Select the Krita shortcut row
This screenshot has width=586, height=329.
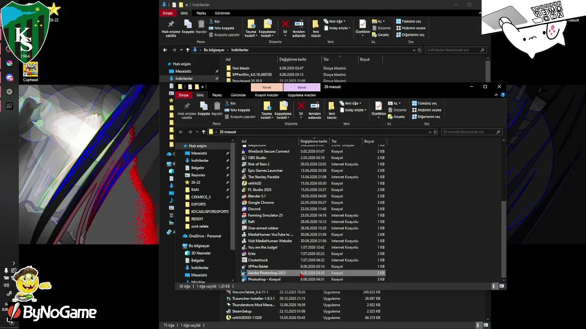pyautogui.click(x=313, y=254)
